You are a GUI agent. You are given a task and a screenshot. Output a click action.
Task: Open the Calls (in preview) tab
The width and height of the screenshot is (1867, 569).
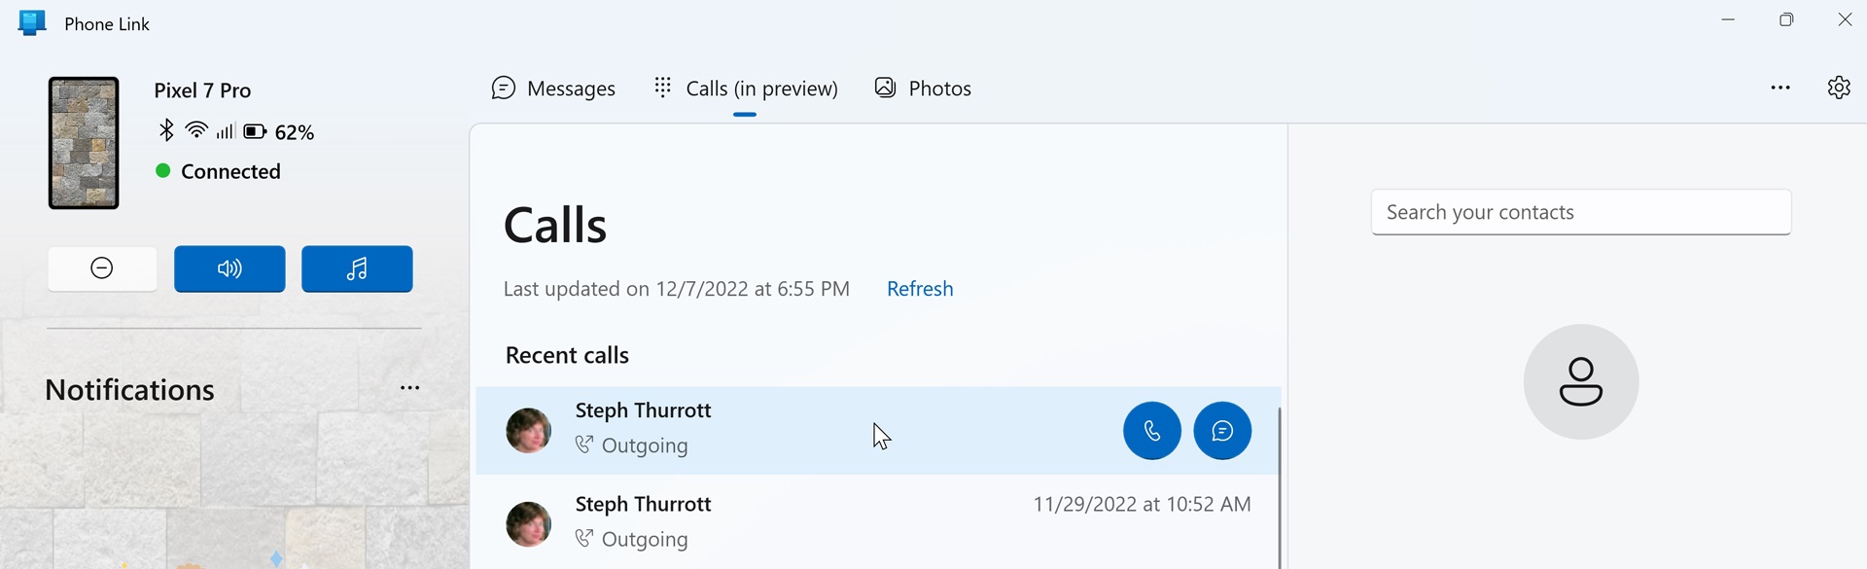point(746,89)
